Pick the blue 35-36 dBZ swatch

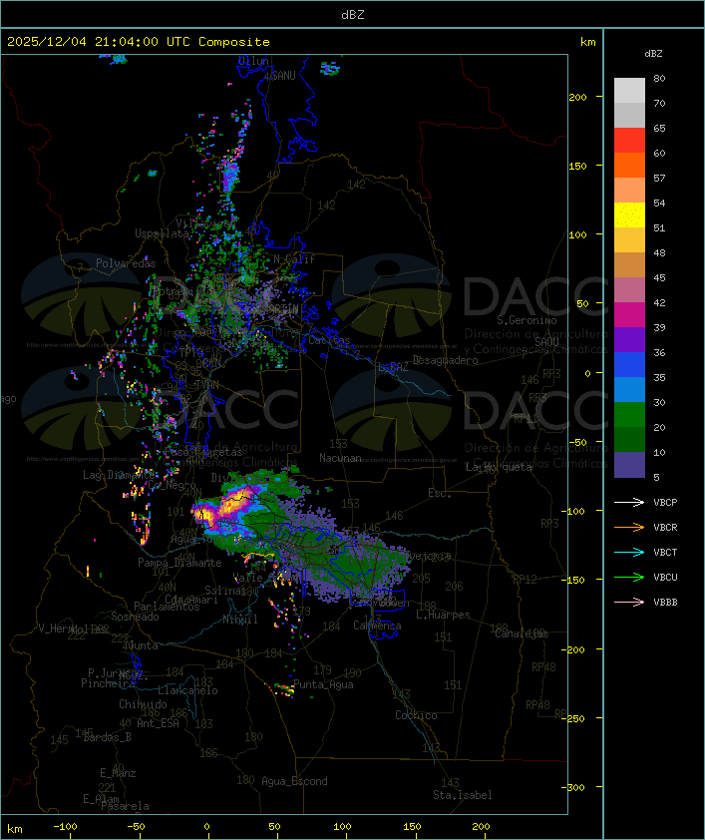pyautogui.click(x=629, y=364)
